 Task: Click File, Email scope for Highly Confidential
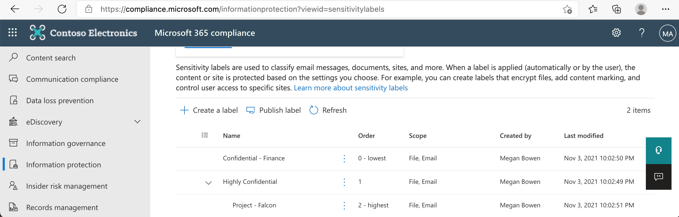[423, 182]
